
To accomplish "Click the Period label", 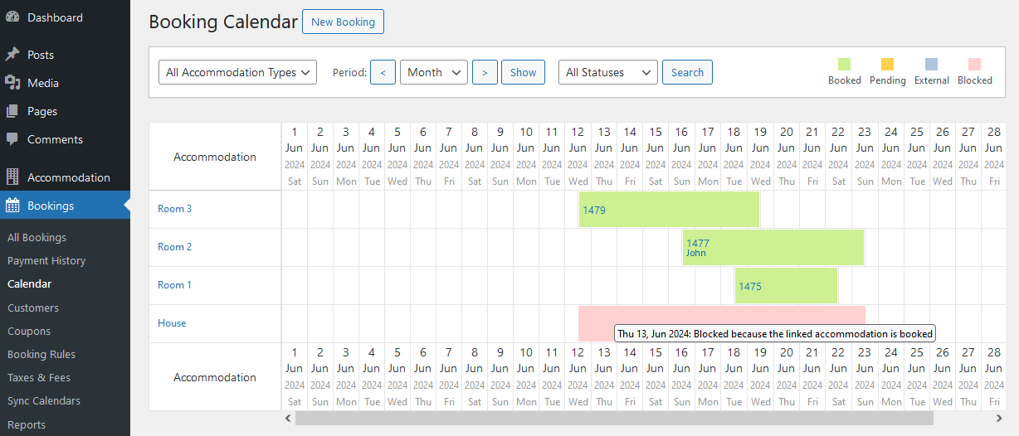I will [349, 72].
